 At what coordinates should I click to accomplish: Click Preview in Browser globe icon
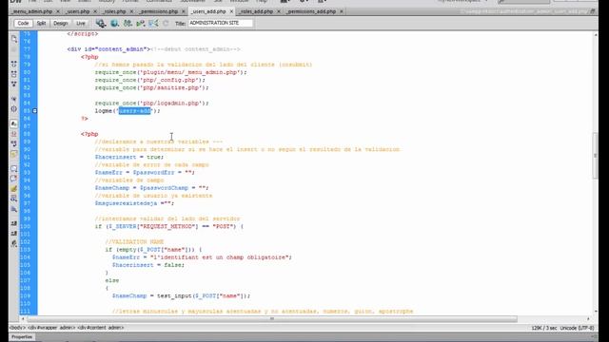(x=114, y=23)
